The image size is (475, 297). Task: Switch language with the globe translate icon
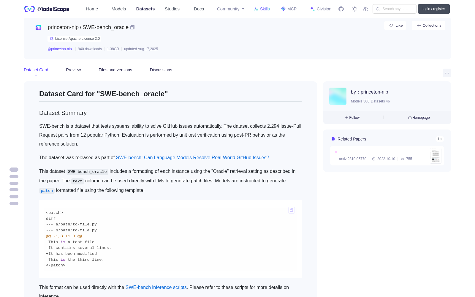coord(365,9)
